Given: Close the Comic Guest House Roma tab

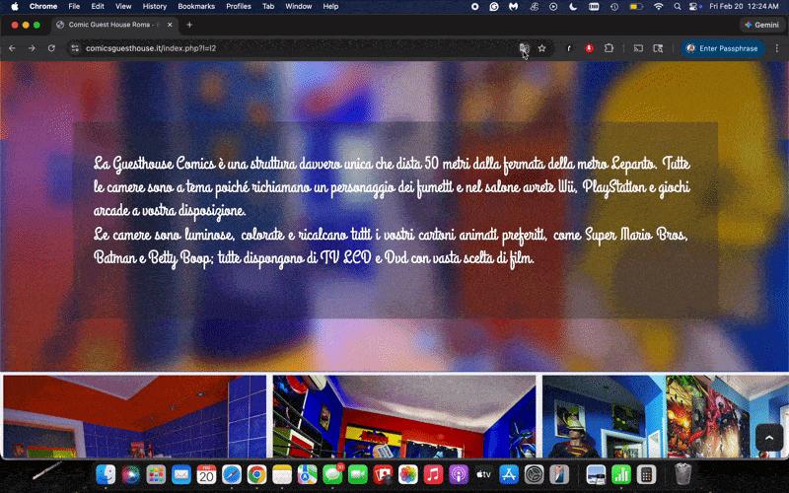Looking at the screenshot, I should [x=170, y=25].
